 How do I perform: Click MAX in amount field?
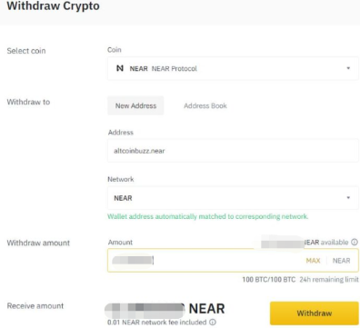point(313,261)
